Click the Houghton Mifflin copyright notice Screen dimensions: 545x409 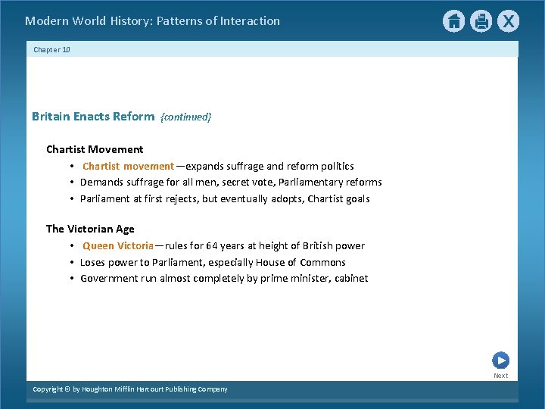(x=130, y=389)
